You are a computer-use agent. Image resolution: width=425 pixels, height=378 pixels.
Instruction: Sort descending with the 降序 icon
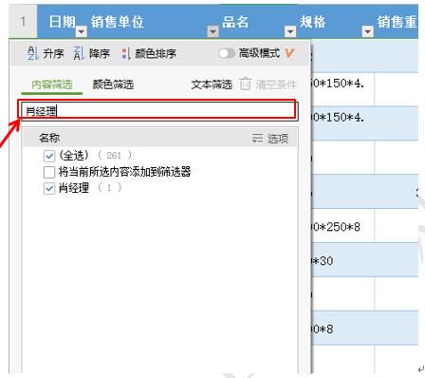[x=79, y=53]
